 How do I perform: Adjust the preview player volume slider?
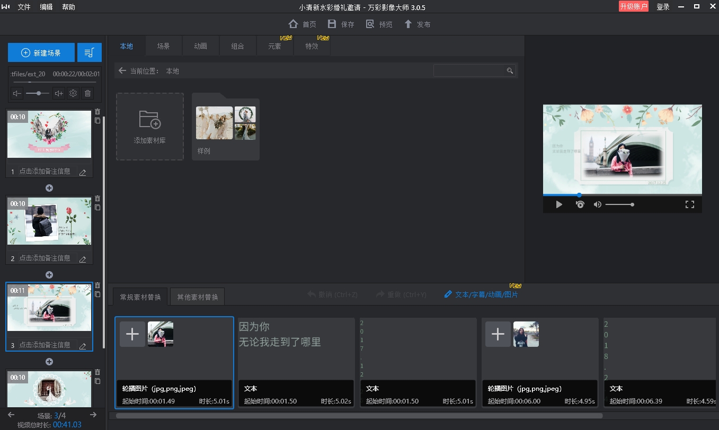[620, 204]
